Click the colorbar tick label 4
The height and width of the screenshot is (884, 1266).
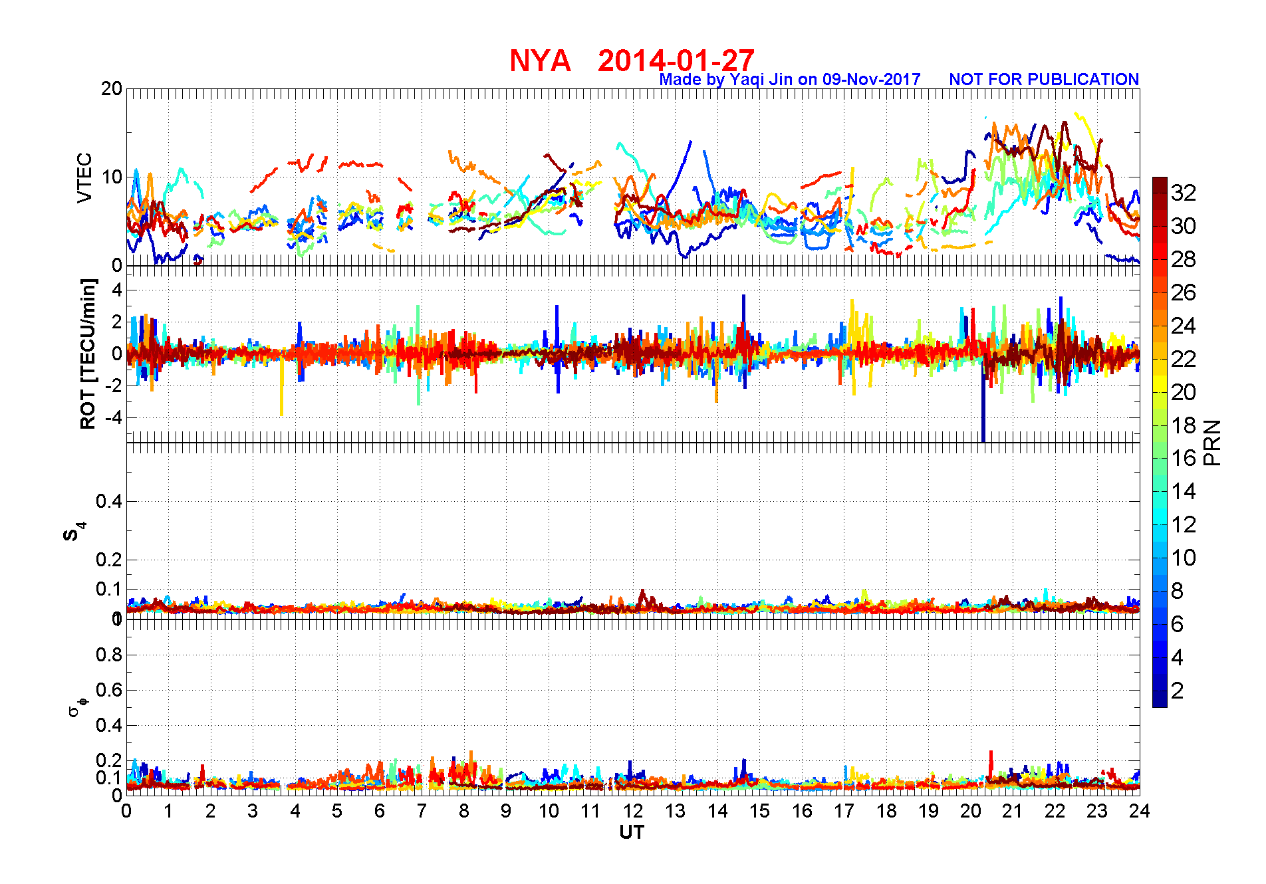1178,657
